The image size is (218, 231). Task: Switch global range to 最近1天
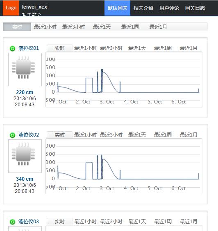pyautogui.click(x=102, y=27)
